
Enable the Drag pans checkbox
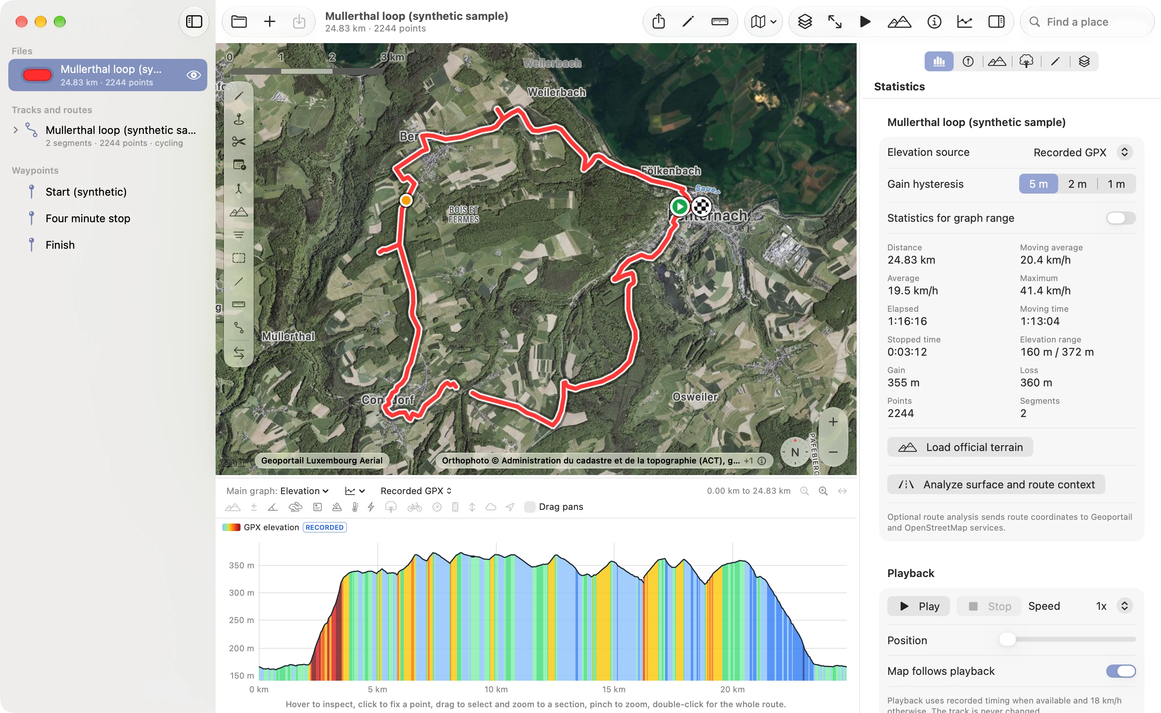click(529, 507)
